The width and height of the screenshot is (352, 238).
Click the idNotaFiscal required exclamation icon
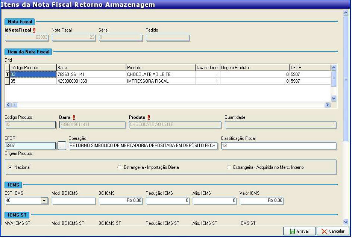34,30
